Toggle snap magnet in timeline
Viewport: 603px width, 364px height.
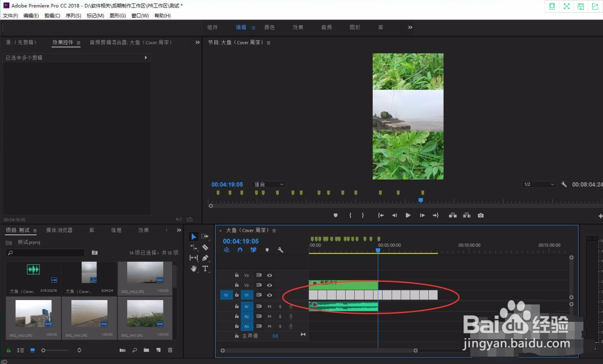pos(240,250)
